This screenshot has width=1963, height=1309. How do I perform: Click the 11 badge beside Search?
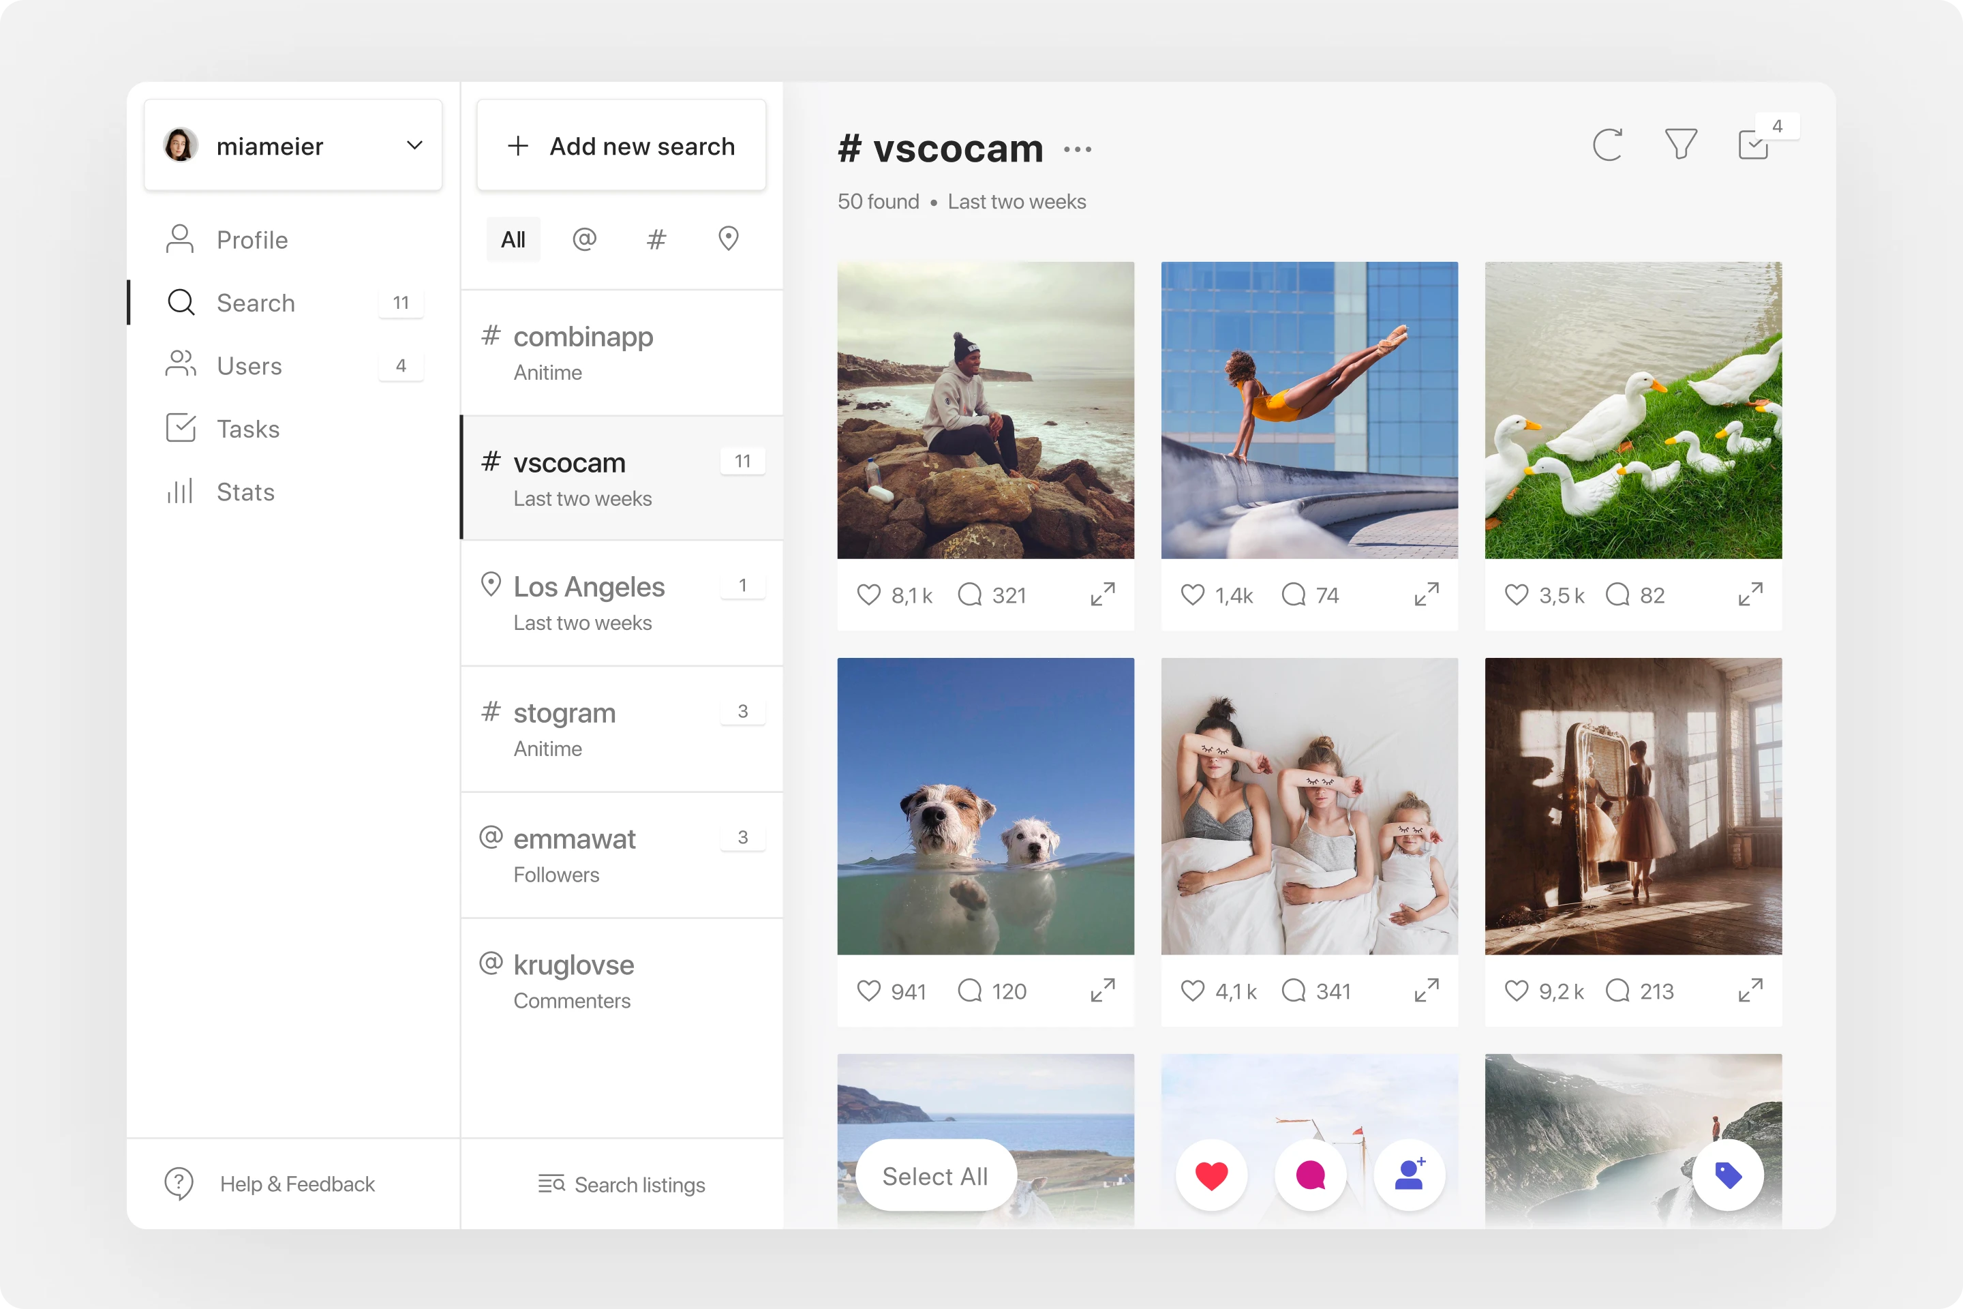point(401,302)
